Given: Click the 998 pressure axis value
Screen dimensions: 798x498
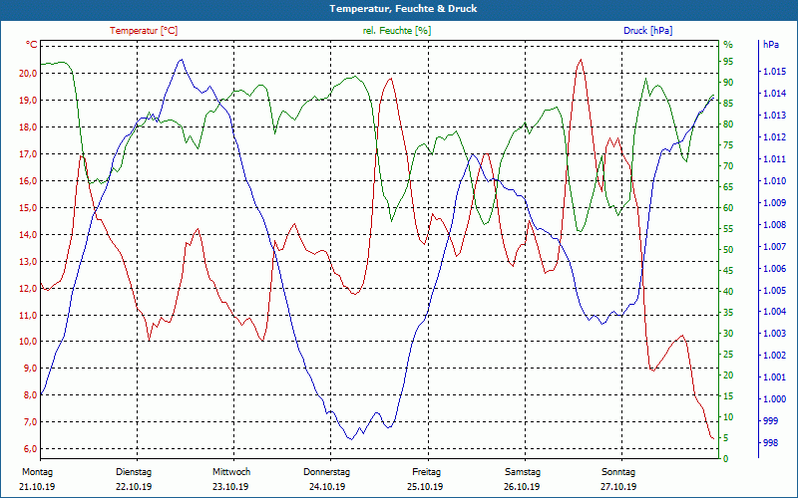Looking at the screenshot, I should pyautogui.click(x=770, y=443).
